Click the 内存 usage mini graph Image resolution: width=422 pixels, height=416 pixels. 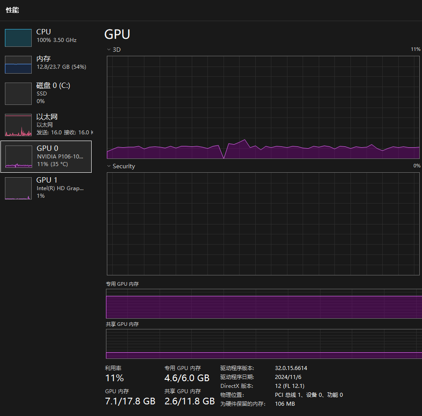(18, 65)
